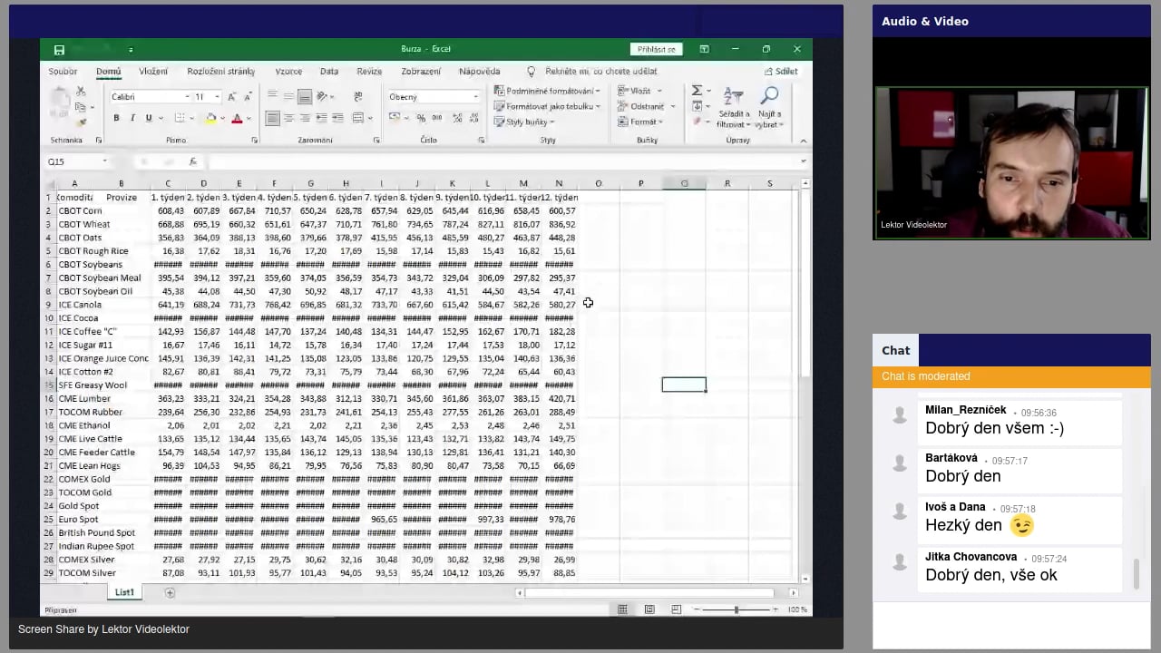Viewport: 1161px width, 653px height.
Task: Open the Data ribbon tab
Action: (329, 72)
